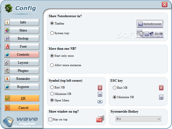This screenshot has height=129, width=172.
Task: Click the Skins color wheel icon
Action: coord(7,30)
